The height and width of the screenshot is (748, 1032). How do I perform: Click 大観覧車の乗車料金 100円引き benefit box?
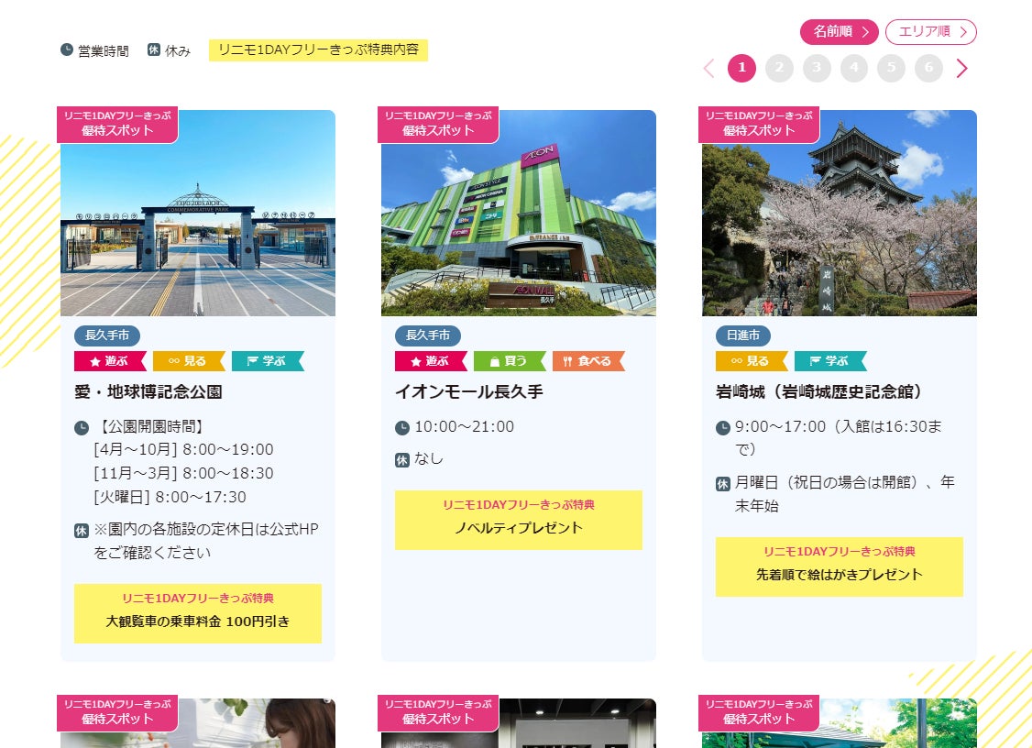coord(198,613)
